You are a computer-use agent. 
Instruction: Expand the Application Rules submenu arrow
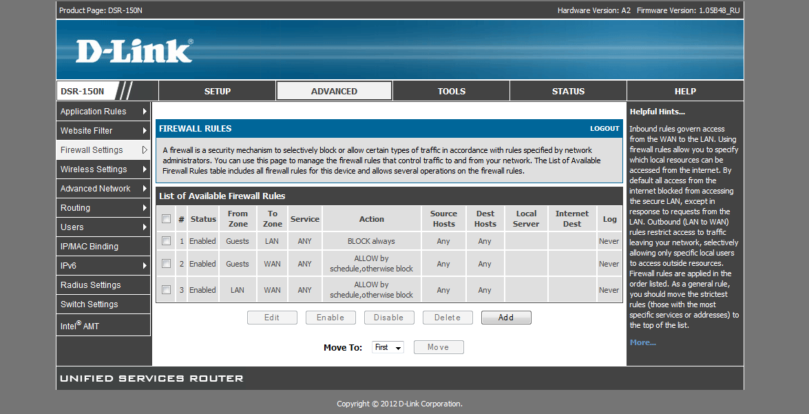click(x=145, y=112)
